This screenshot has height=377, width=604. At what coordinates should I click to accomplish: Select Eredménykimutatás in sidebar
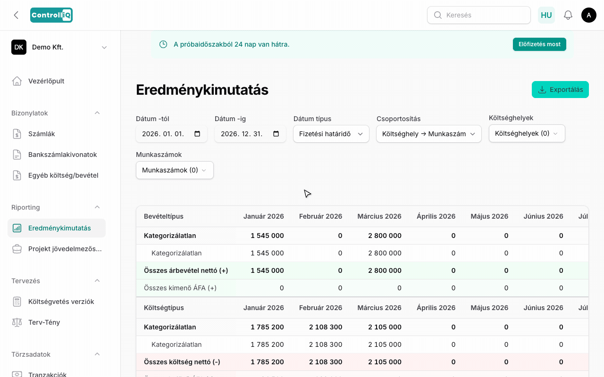(x=57, y=228)
